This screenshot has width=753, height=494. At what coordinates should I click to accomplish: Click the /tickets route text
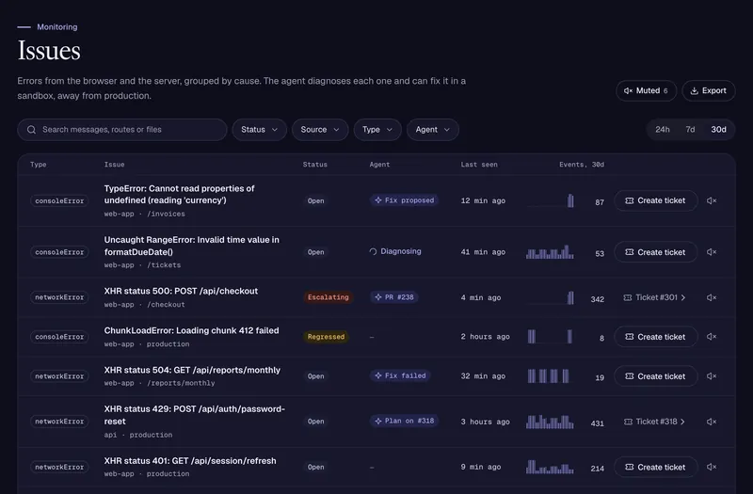point(164,265)
